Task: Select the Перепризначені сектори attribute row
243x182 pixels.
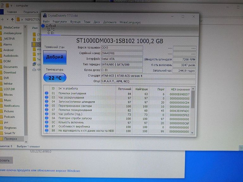Action: click(x=117, y=106)
